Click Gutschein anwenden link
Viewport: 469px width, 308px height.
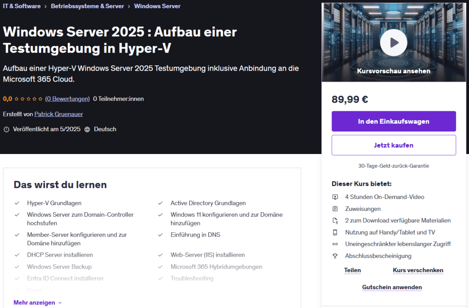(x=392, y=287)
